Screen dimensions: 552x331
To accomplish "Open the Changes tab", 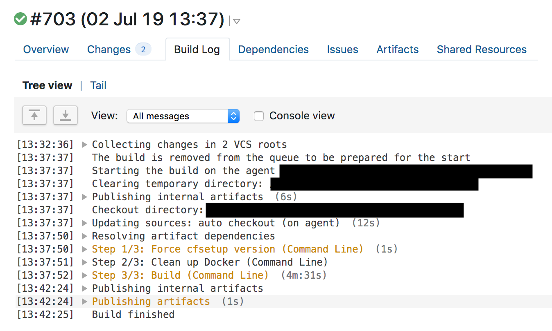I will pyautogui.click(x=109, y=49).
